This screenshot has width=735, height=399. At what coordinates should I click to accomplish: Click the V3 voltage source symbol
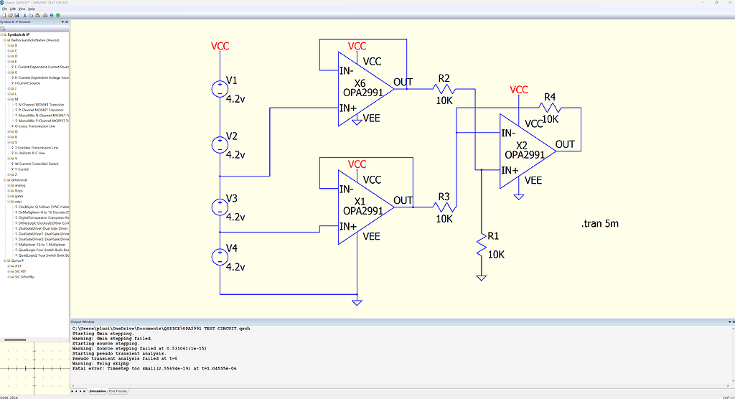click(220, 207)
